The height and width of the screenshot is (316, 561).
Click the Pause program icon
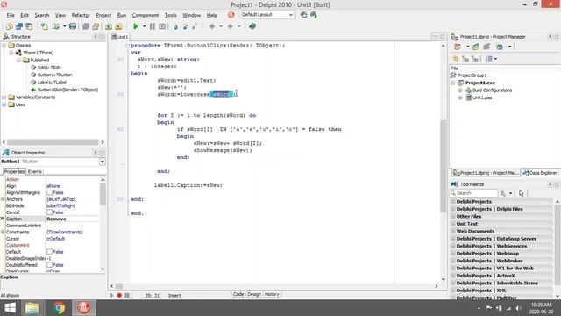coord(152,26)
